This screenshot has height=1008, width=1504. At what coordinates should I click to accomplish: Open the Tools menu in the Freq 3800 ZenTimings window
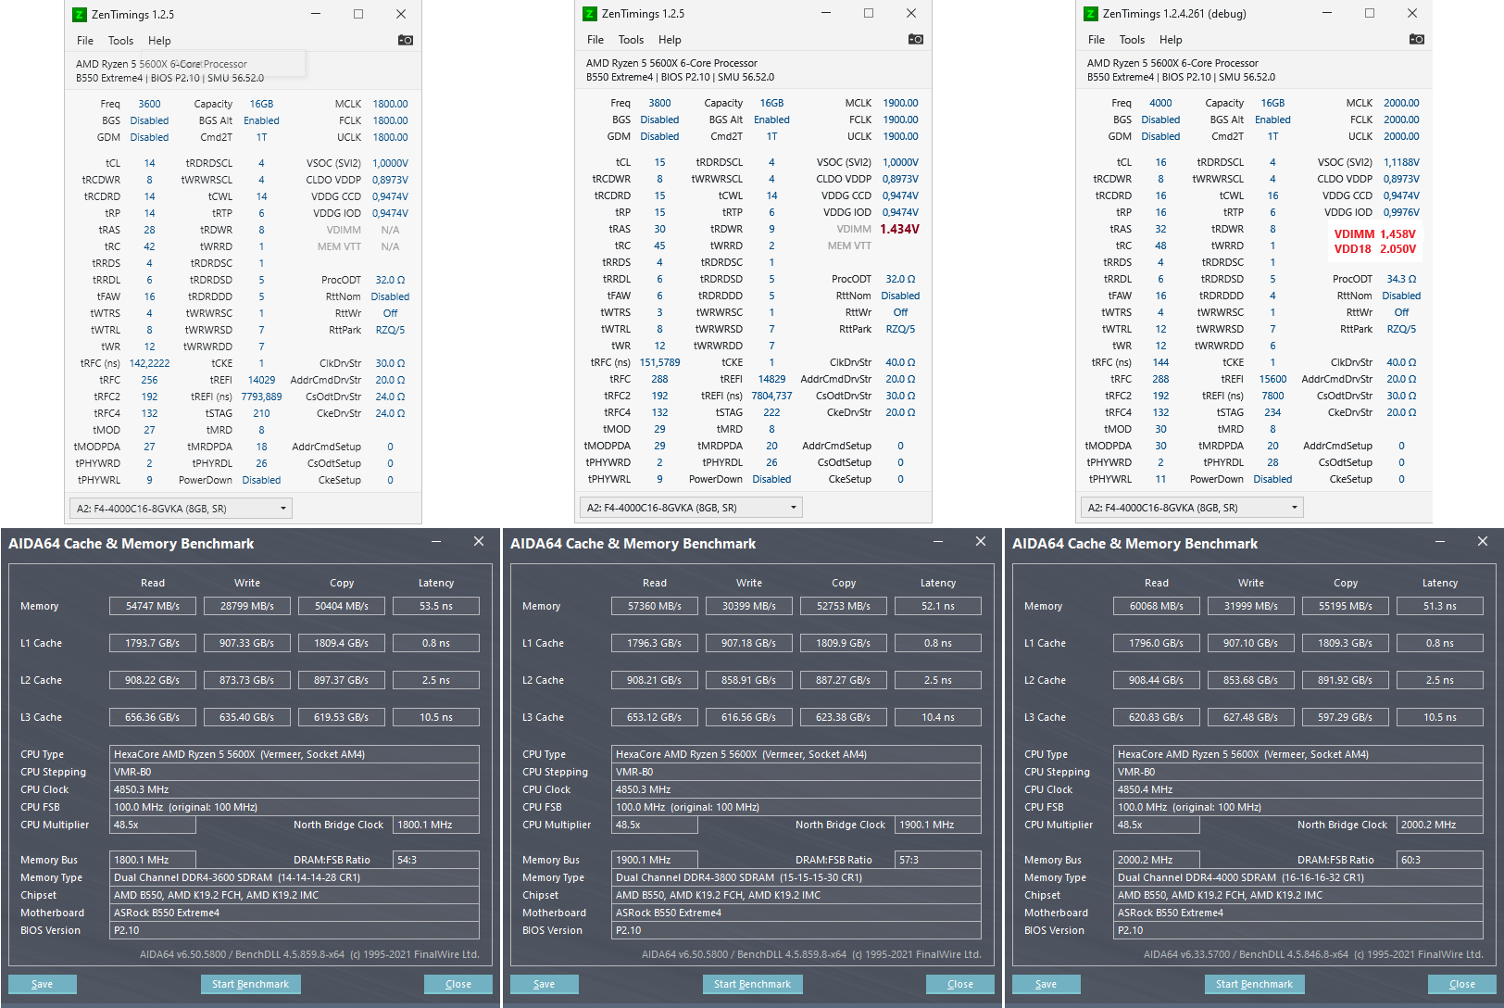pos(632,40)
